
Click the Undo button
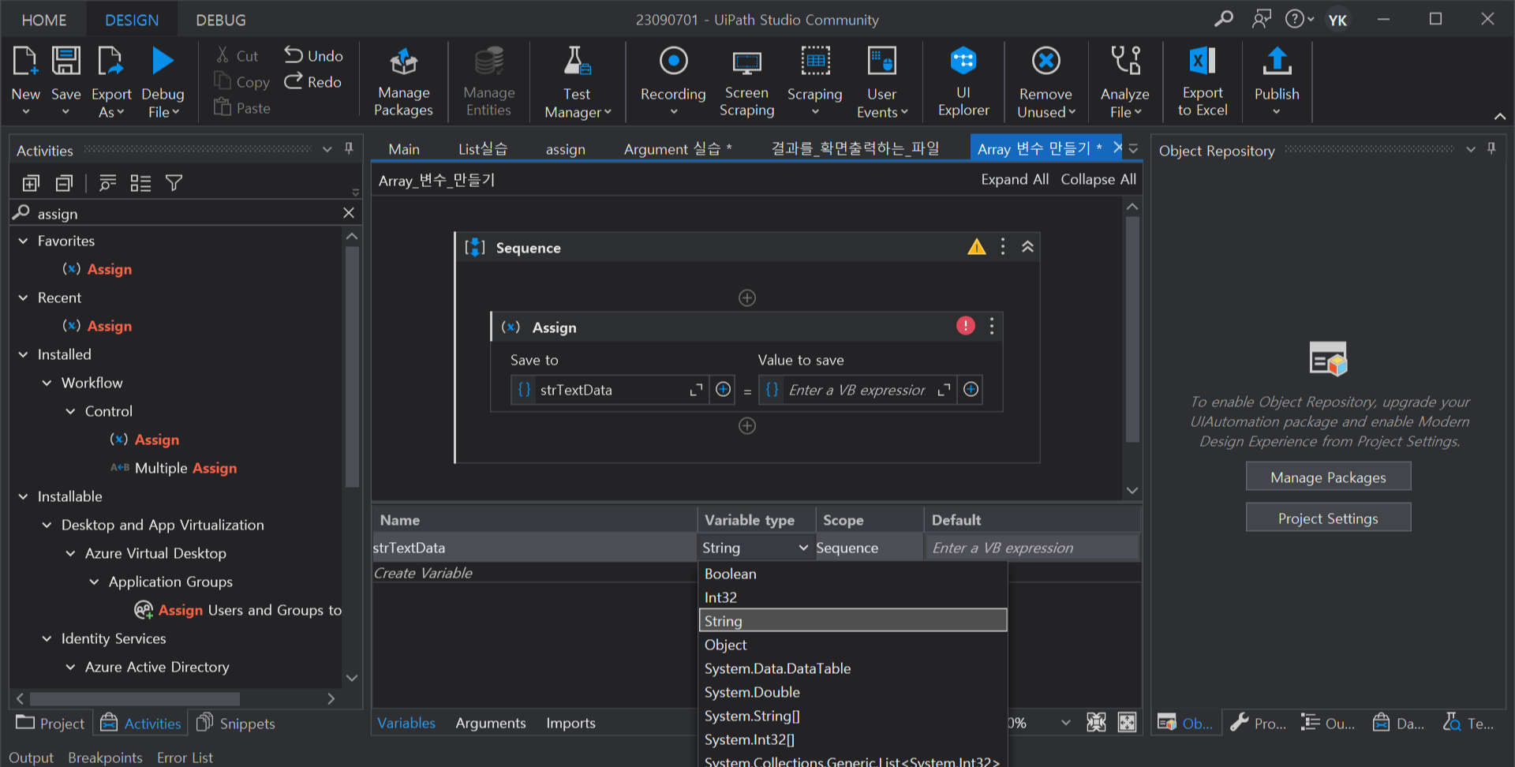[x=313, y=55]
